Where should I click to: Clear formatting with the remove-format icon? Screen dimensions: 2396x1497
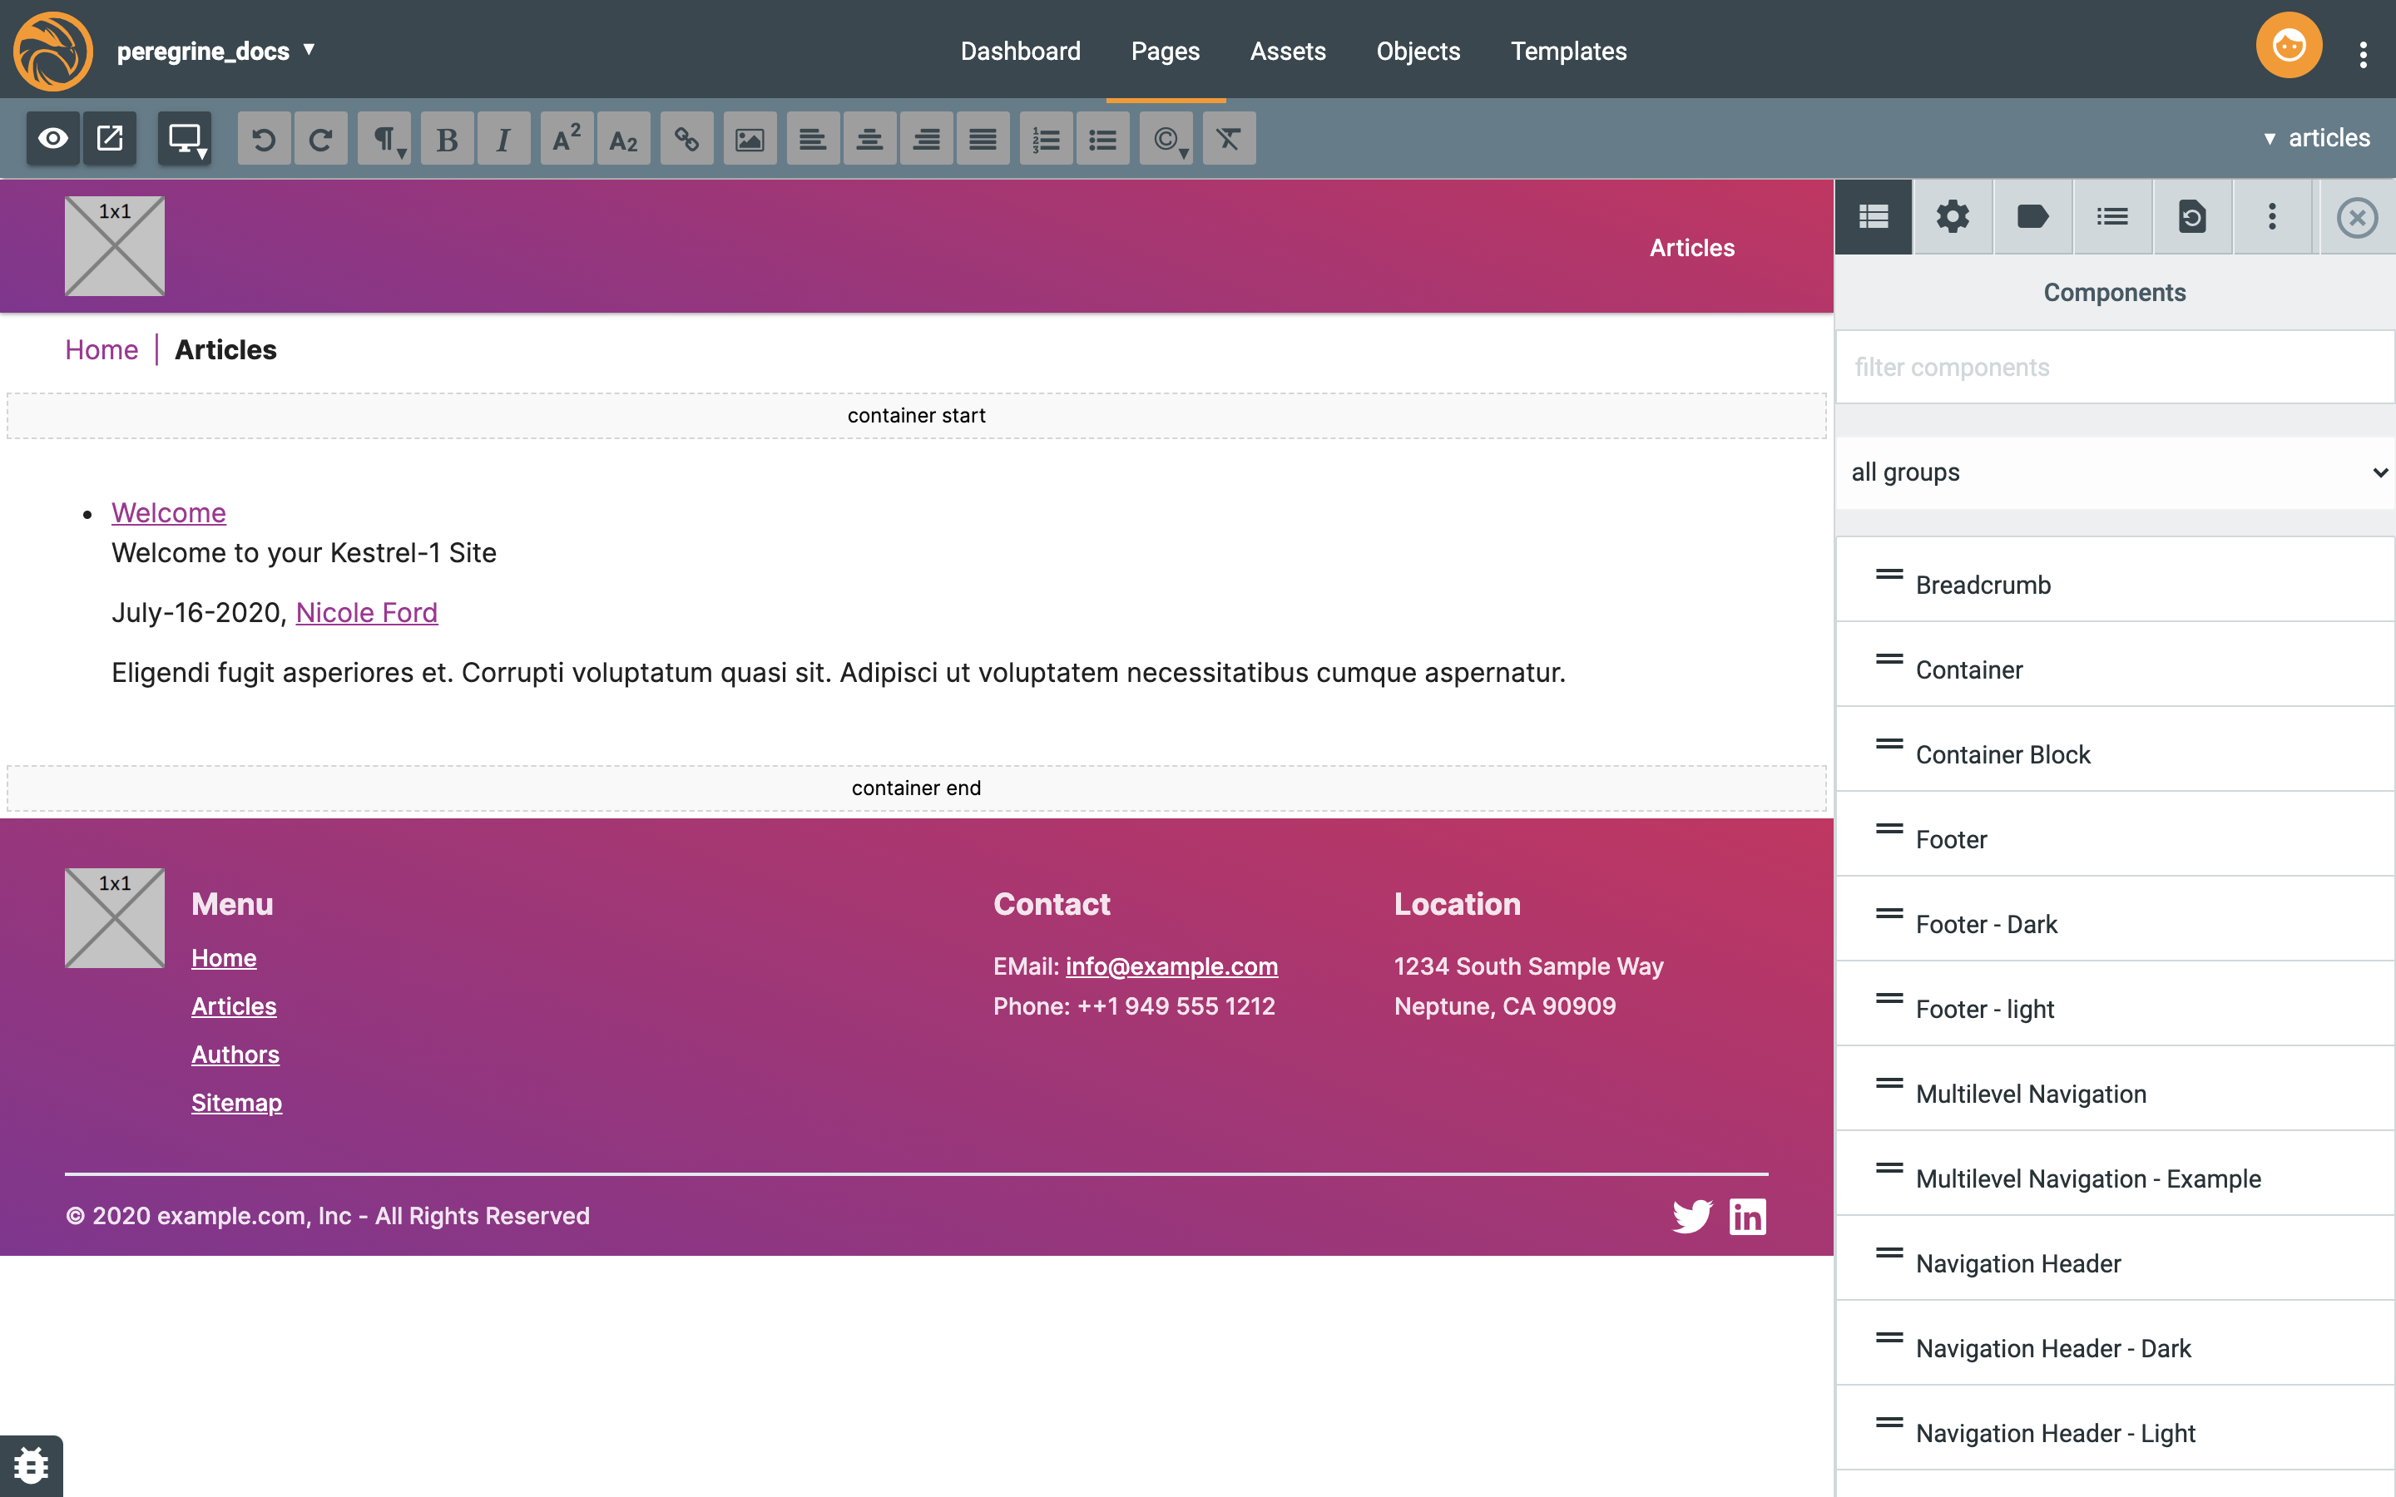1229,139
